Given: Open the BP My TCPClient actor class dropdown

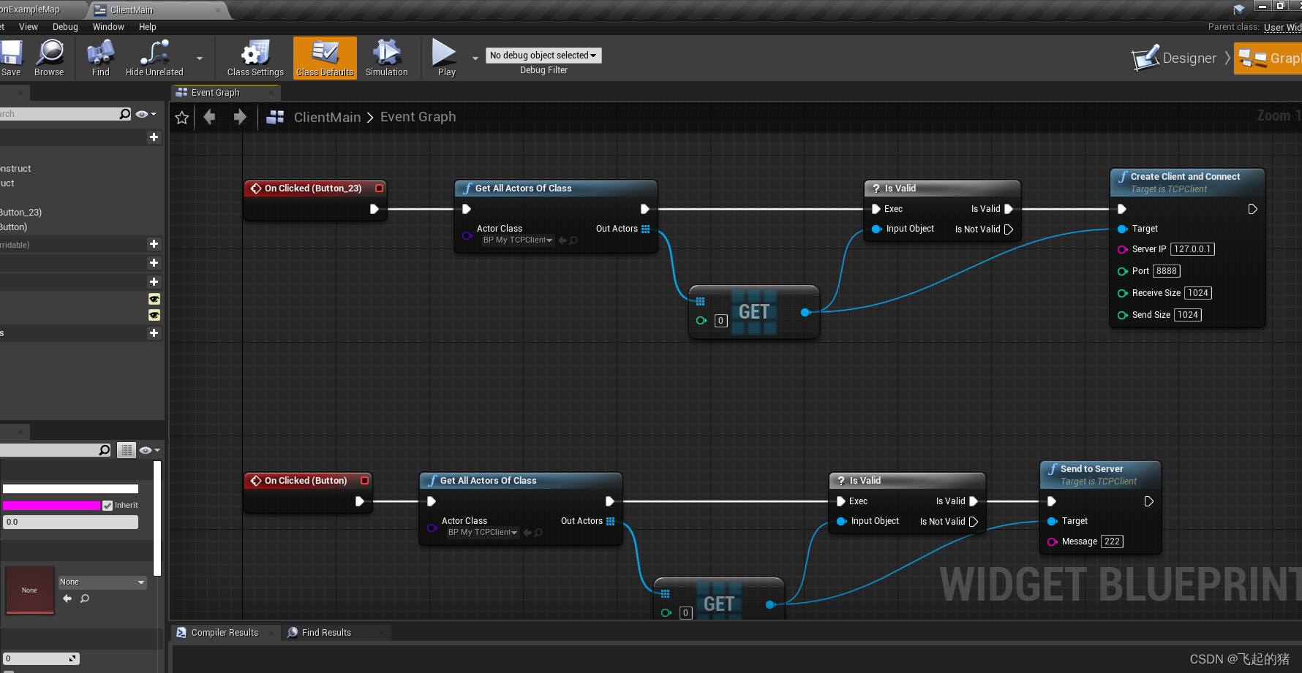Looking at the screenshot, I should (517, 240).
